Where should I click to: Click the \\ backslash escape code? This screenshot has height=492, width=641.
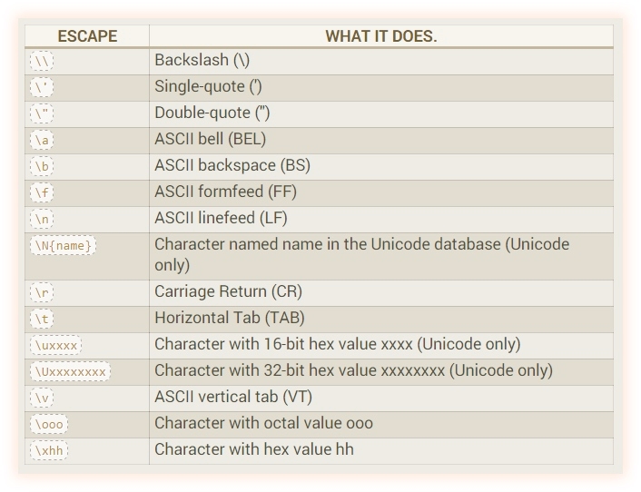click(43, 61)
